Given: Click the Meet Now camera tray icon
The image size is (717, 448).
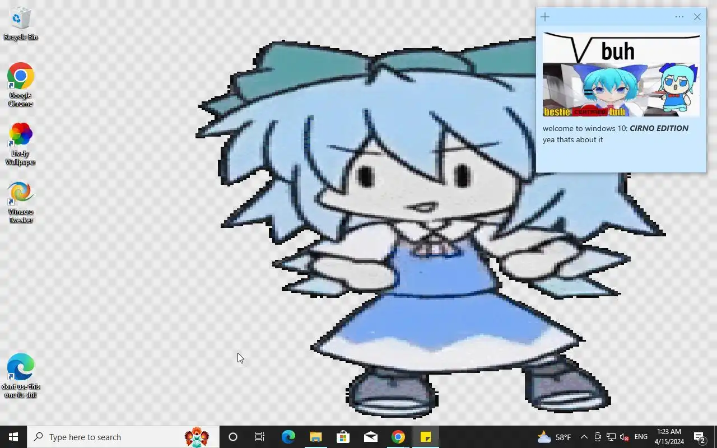Looking at the screenshot, I should tap(598, 437).
